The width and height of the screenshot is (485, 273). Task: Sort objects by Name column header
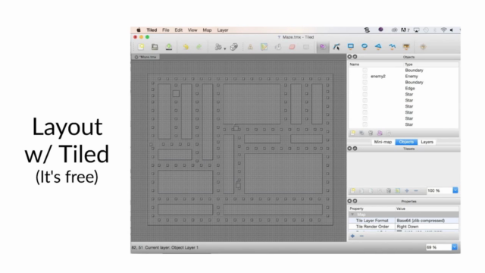pos(376,64)
